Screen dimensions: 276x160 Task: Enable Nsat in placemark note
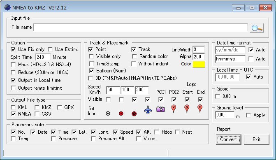click(x=177, y=132)
